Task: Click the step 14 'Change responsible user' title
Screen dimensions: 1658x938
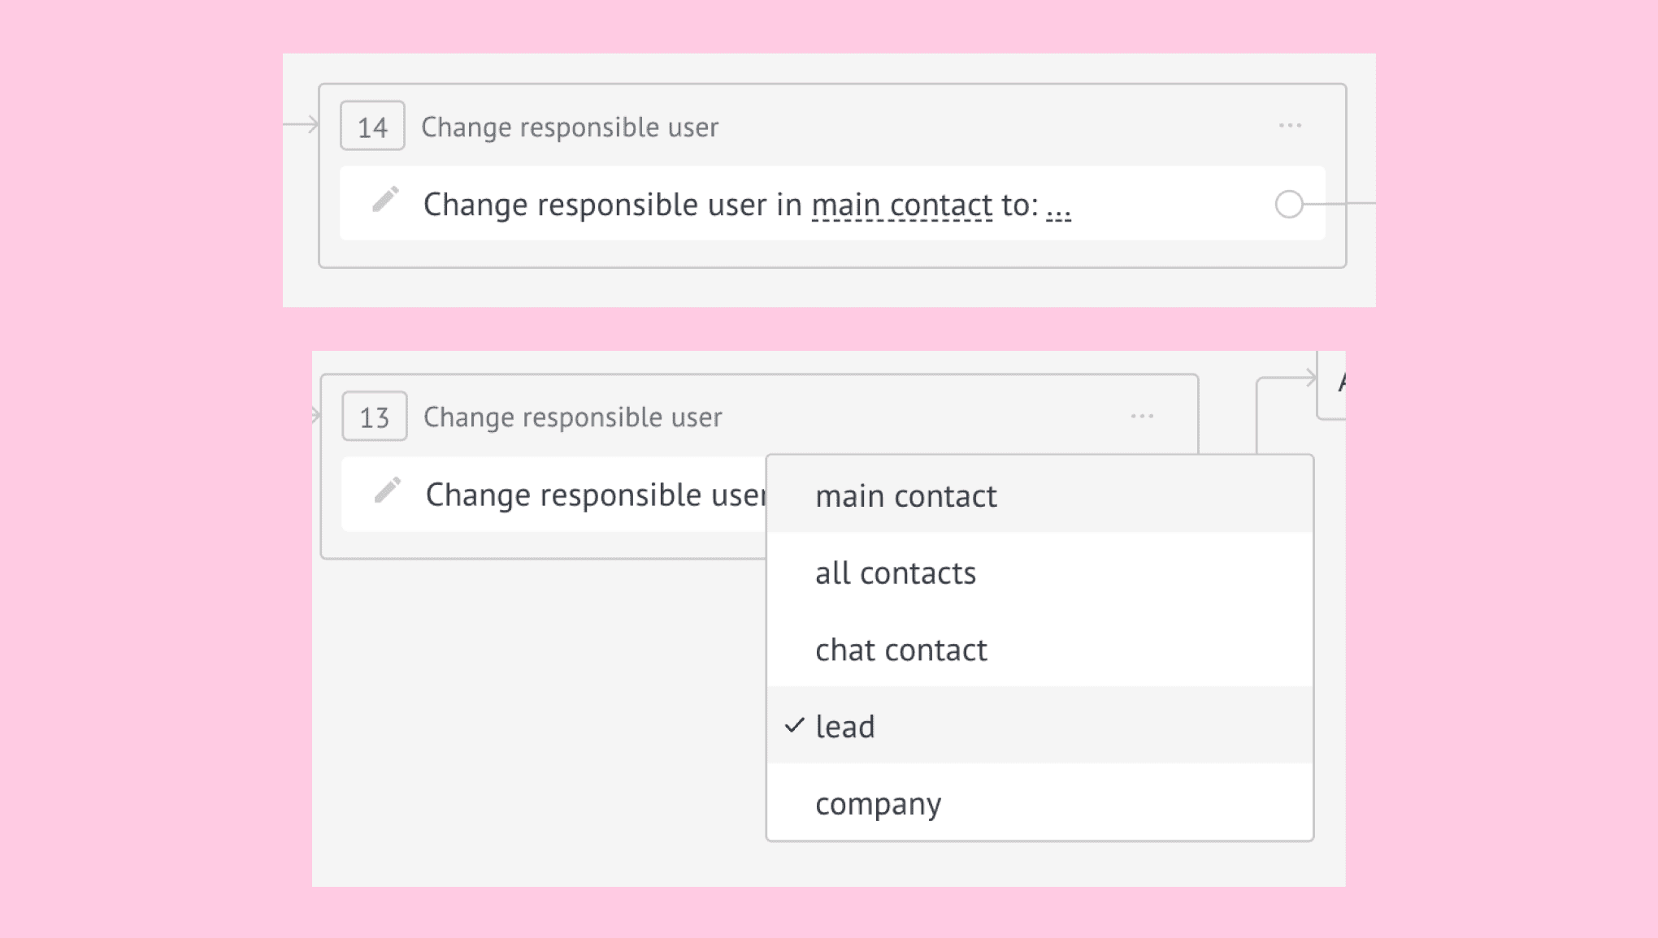Action: pyautogui.click(x=570, y=127)
